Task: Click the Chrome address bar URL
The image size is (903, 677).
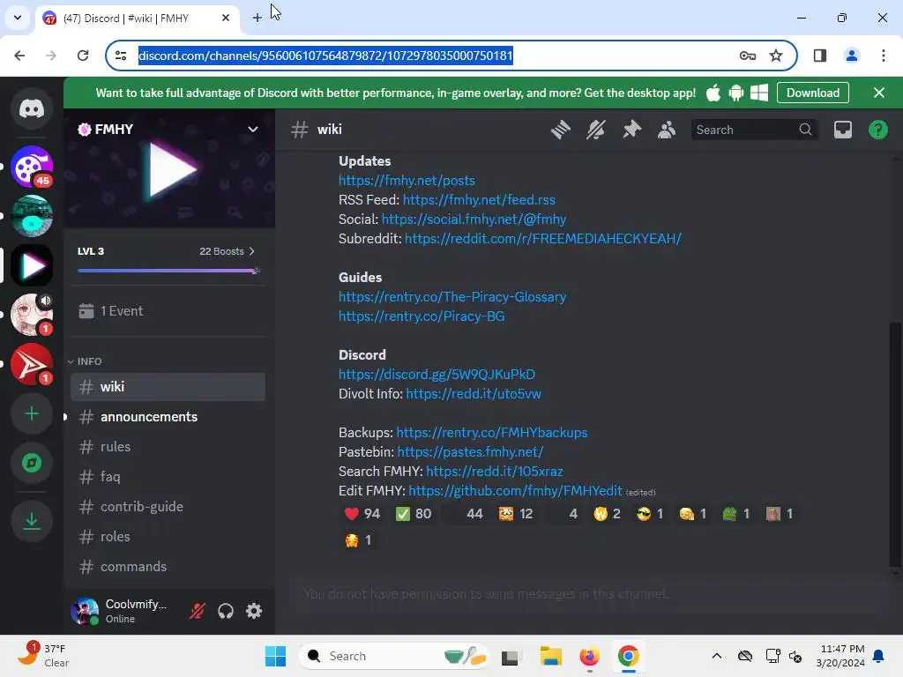Action: [325, 56]
